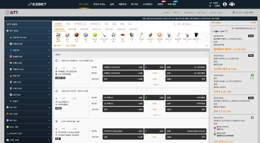Viewport: 260px width, 143px height.
Task: Switch to the LOL tab
Action: pyautogui.click(x=130, y=24)
